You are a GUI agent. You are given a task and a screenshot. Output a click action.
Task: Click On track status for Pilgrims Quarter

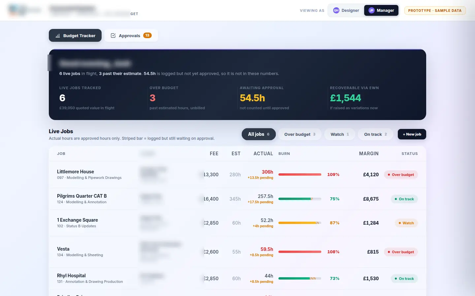point(404,199)
